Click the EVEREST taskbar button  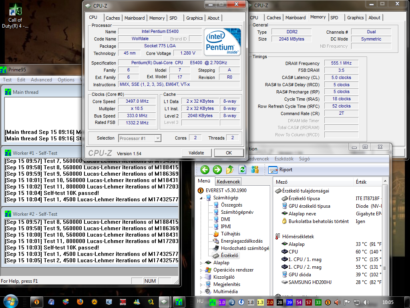point(37,302)
